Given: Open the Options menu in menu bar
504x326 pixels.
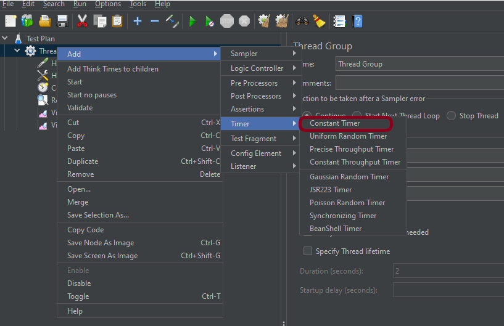Looking at the screenshot, I should 108,4.
